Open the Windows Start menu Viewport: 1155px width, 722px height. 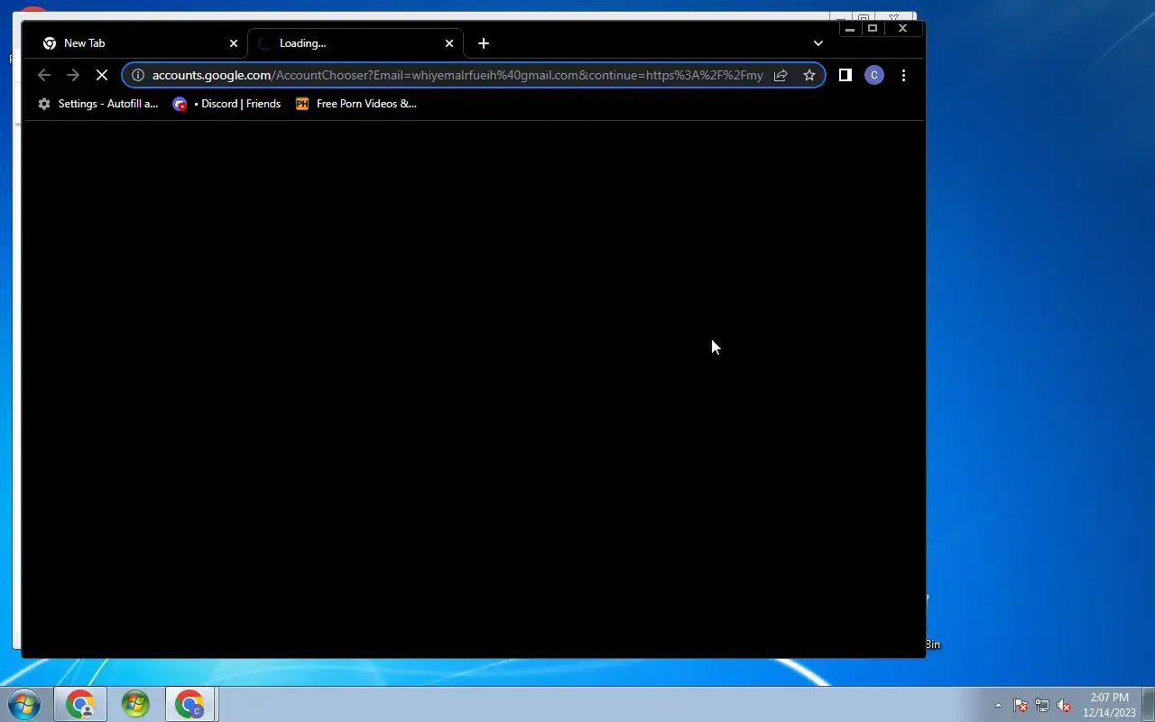click(24, 704)
